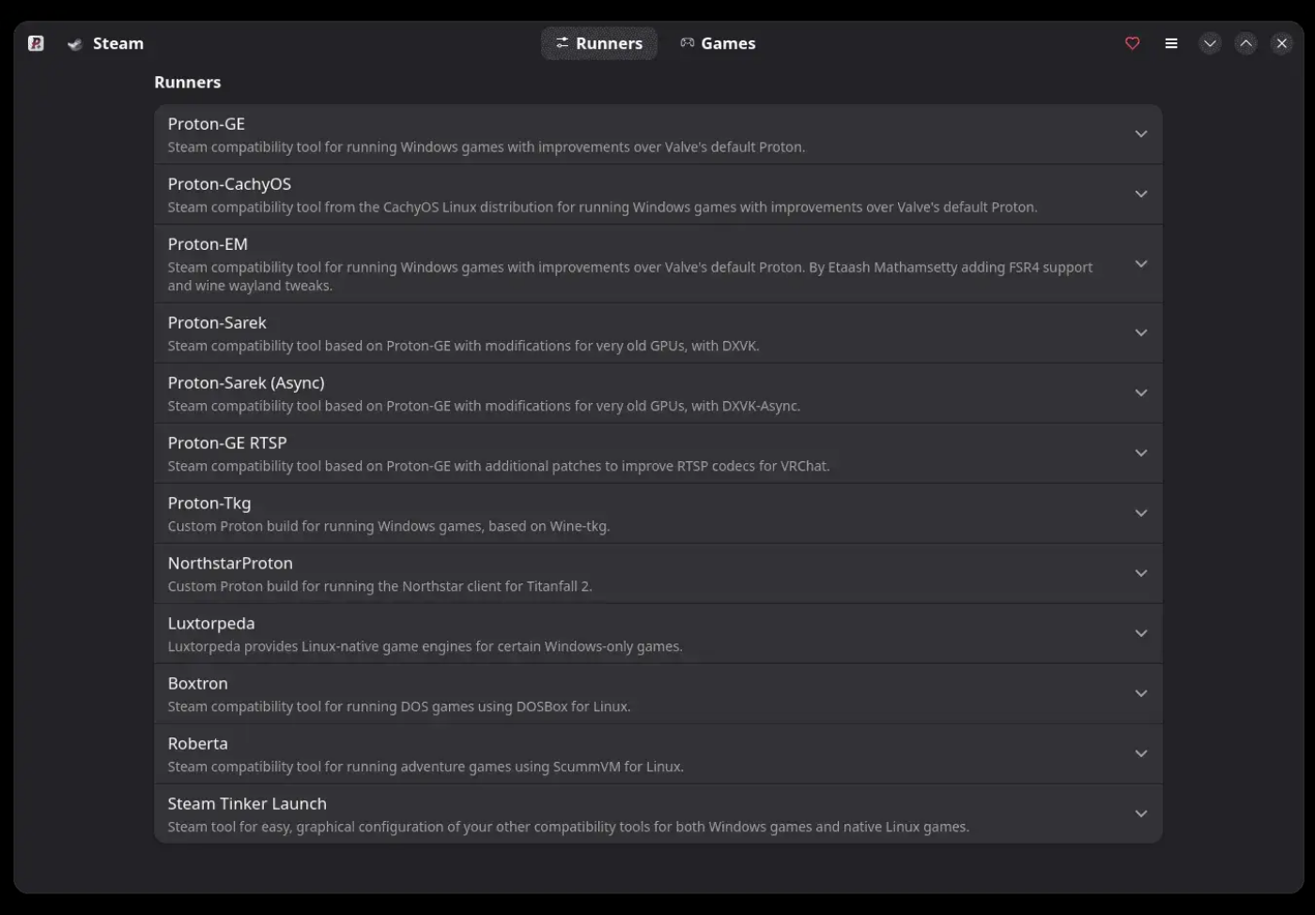Select the Boxtron title text
The width and height of the screenshot is (1315, 915).
tap(197, 684)
